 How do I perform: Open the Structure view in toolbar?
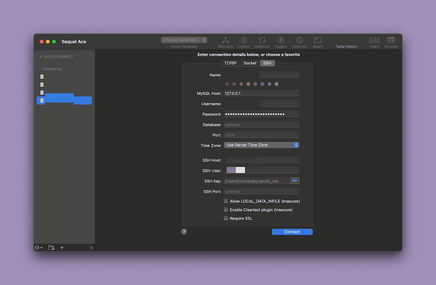225,42
